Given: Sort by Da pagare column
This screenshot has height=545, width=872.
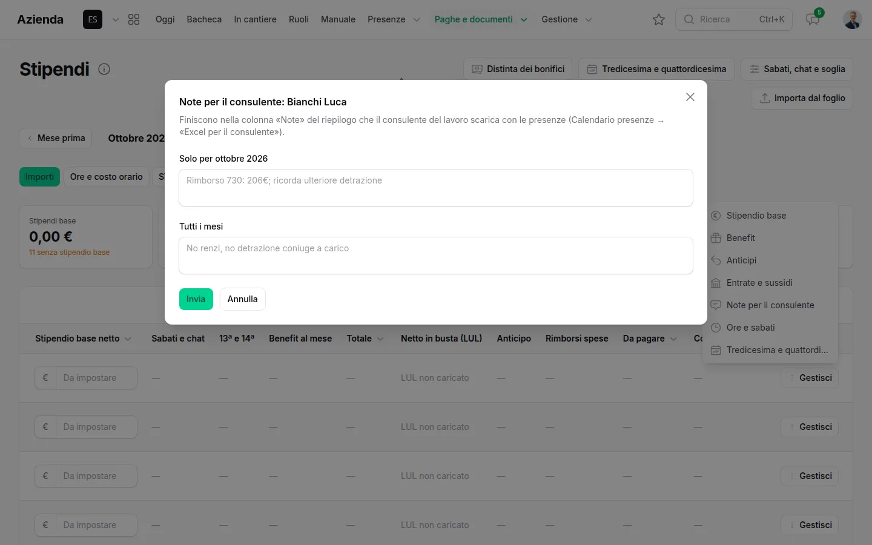Looking at the screenshot, I should pos(650,339).
